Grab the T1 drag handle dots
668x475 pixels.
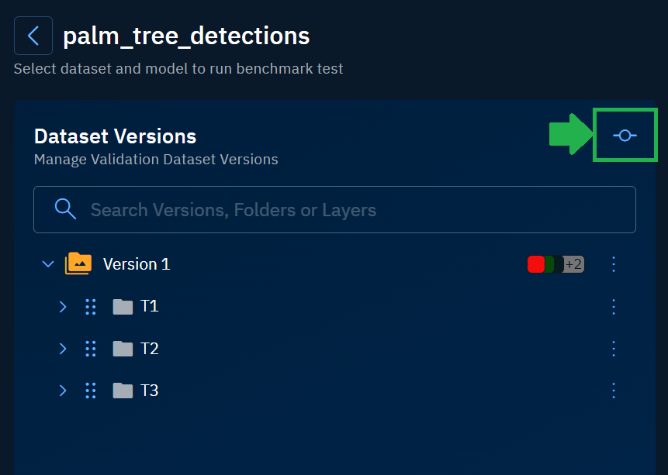click(x=90, y=307)
